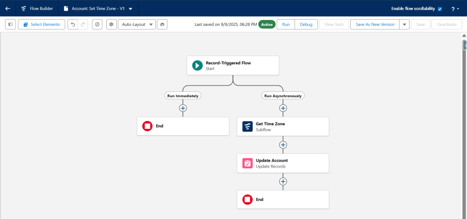The width and height of the screenshot is (467, 219).
Task: Click the Run button
Action: (286, 24)
